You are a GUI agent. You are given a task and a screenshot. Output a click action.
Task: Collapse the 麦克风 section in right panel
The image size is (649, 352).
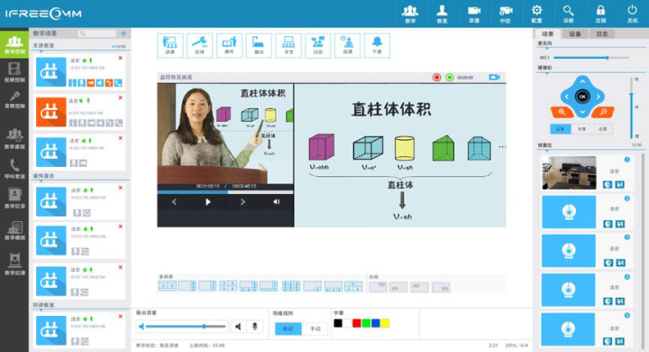547,49
